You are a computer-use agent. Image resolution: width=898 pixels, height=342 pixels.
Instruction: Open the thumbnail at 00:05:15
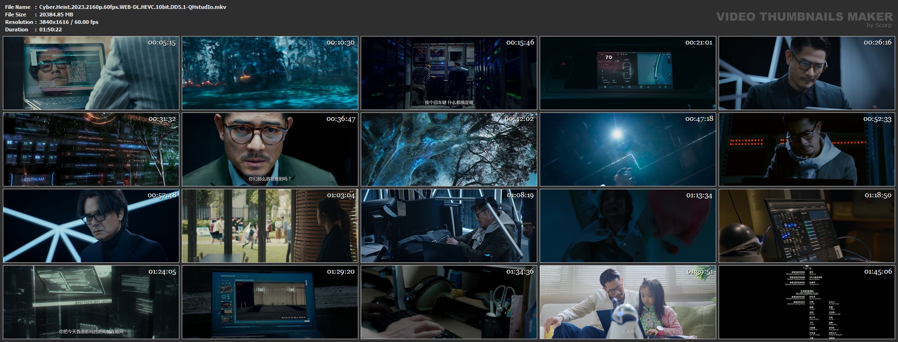(x=91, y=73)
